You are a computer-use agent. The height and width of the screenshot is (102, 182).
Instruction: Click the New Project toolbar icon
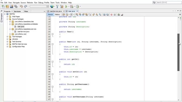7,7
